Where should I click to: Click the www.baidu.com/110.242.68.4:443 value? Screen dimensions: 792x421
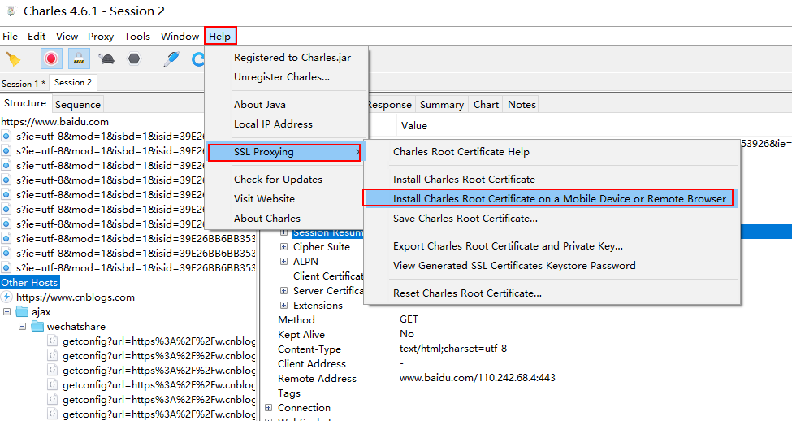[x=478, y=378]
